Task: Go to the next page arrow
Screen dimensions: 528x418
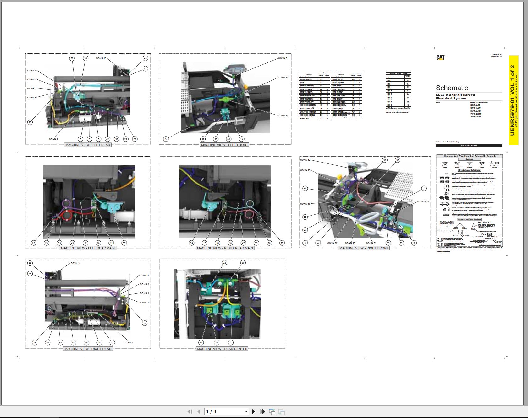Action: point(254,411)
